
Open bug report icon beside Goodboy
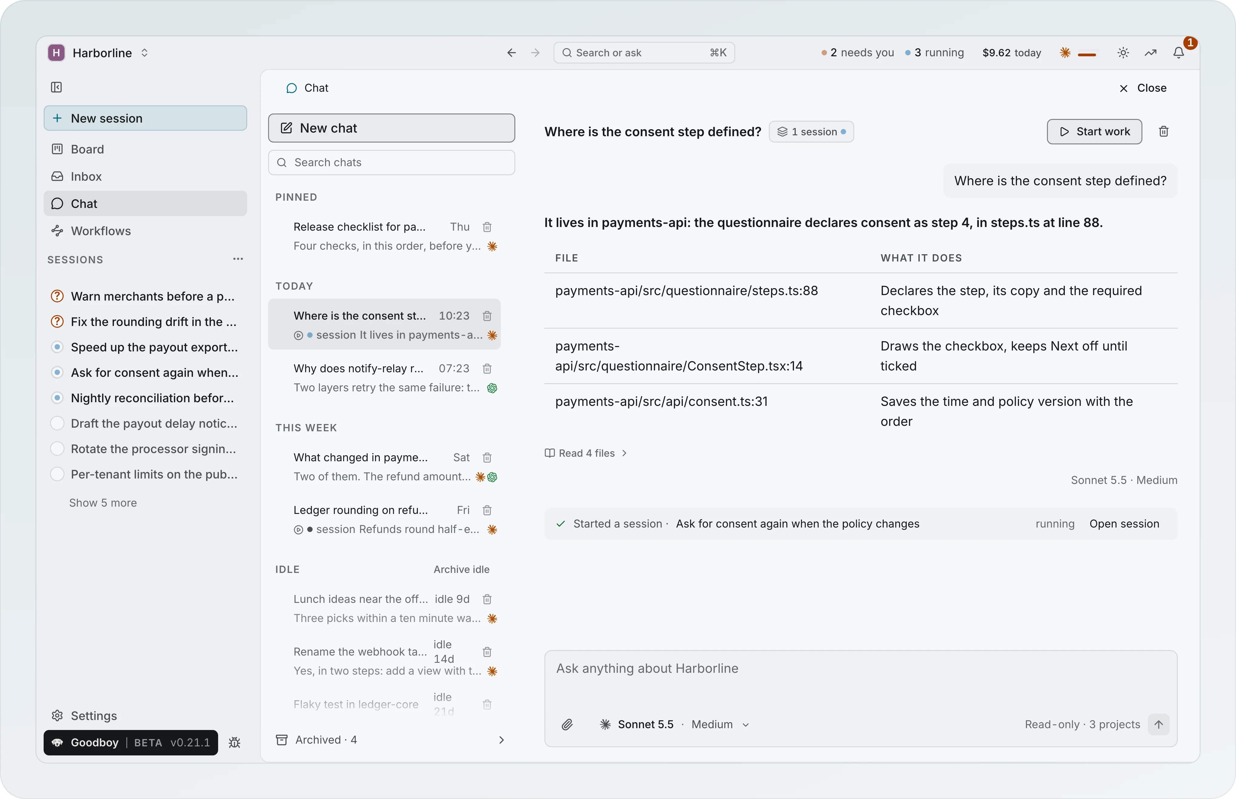(235, 743)
